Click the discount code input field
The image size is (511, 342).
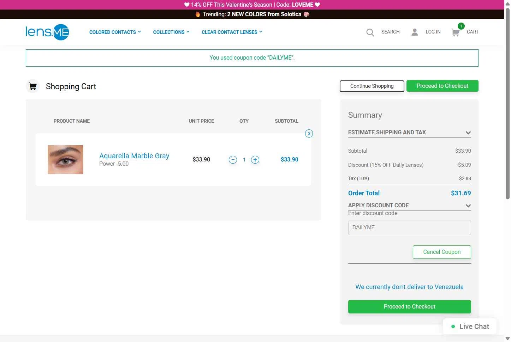(x=410, y=228)
